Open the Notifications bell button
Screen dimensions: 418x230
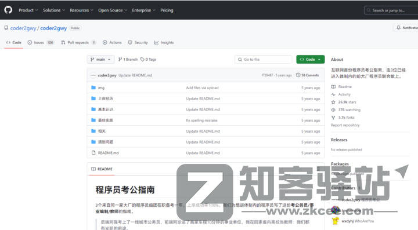point(406,28)
